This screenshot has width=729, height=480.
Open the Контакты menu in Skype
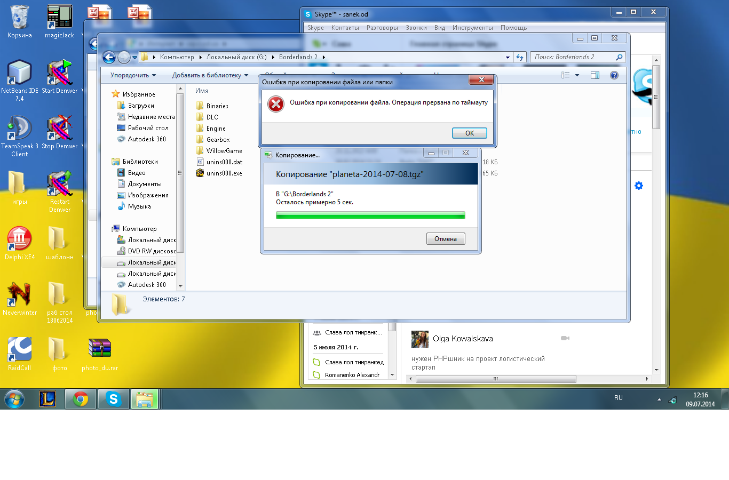(x=345, y=28)
